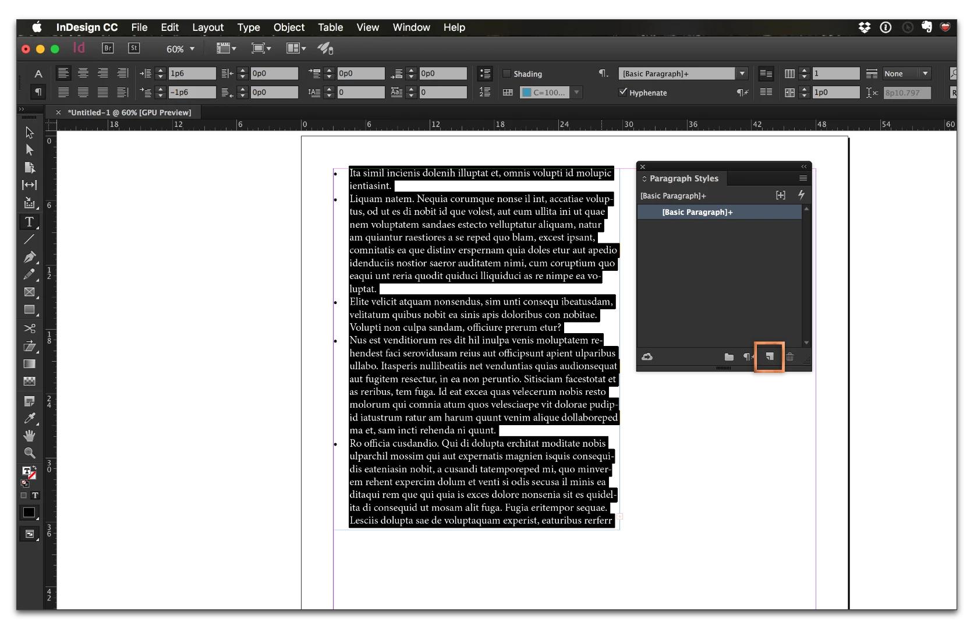Toggle Bulleted List button
This screenshot has height=629, width=974.
484,73
